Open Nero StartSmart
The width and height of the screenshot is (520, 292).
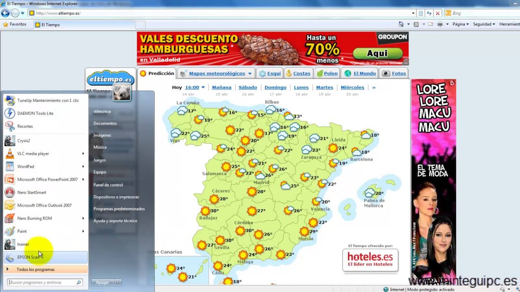45,192
